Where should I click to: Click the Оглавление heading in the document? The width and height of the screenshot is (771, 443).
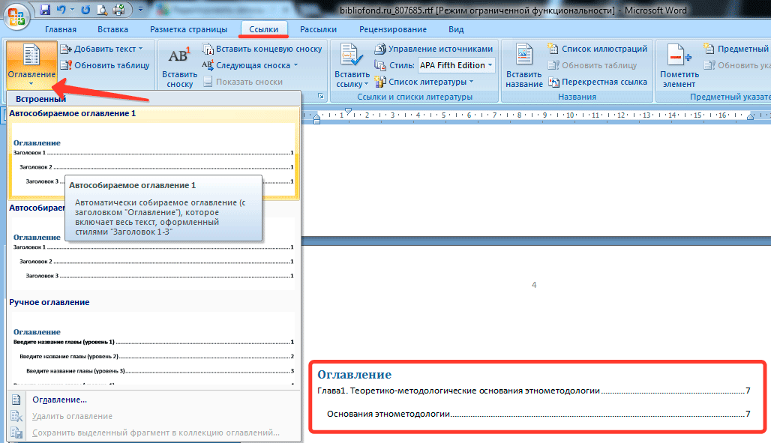[354, 375]
